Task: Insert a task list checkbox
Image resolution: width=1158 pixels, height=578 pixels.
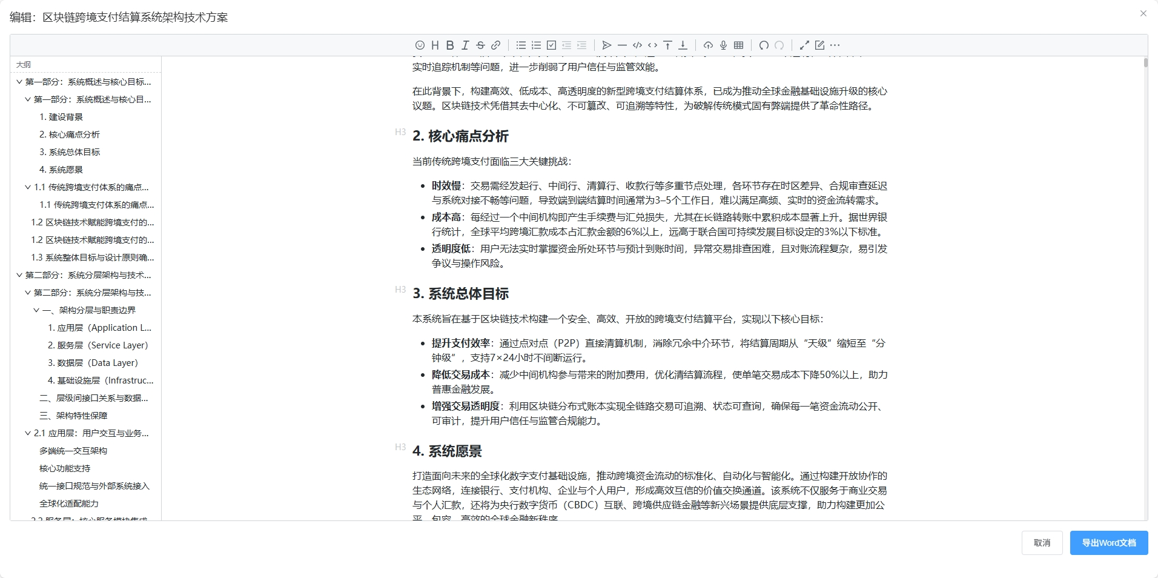Action: point(551,45)
